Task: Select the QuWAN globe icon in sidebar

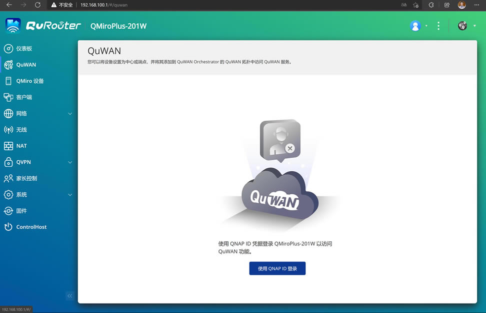Action: click(x=8, y=65)
